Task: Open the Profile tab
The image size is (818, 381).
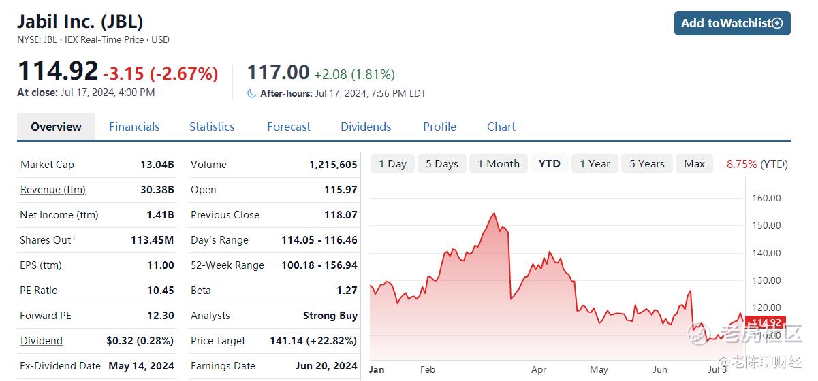Action: pos(440,127)
